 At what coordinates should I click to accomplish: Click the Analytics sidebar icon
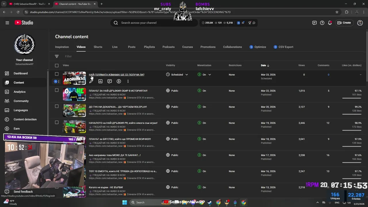tap(7, 92)
